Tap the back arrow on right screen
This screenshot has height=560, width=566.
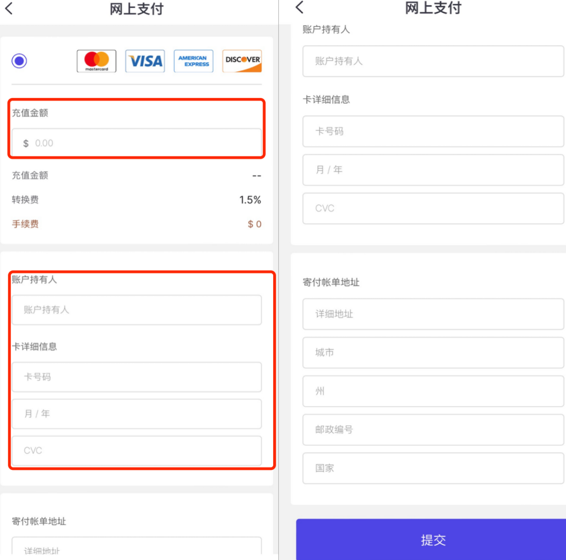(x=299, y=7)
